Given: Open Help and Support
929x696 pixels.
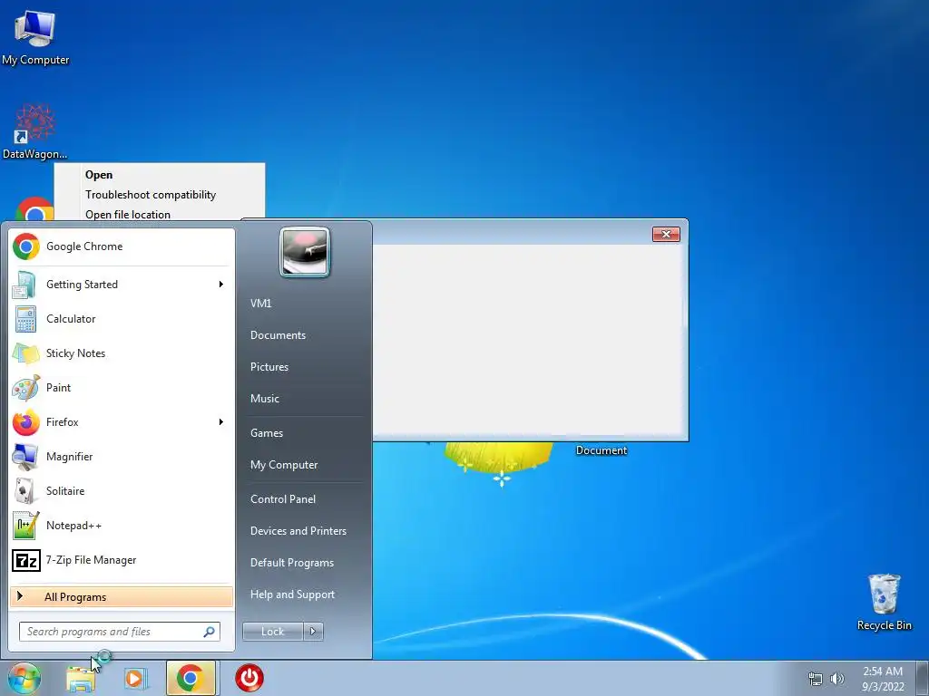Looking at the screenshot, I should 293,594.
